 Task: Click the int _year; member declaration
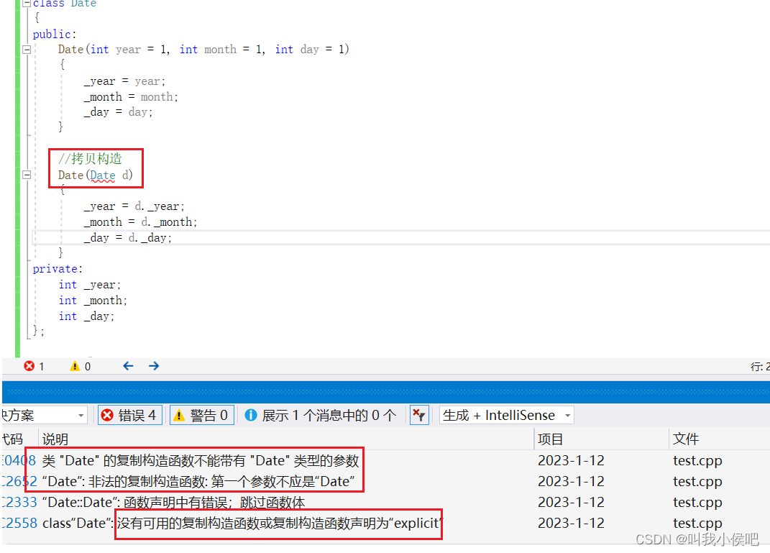click(x=89, y=285)
